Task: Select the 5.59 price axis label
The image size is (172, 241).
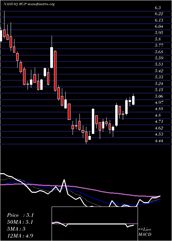Action: (x=159, y=58)
